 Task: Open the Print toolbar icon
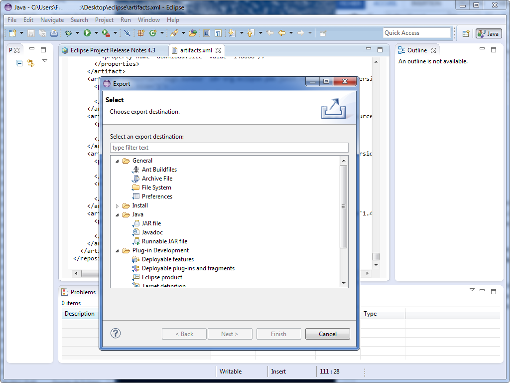coord(53,33)
